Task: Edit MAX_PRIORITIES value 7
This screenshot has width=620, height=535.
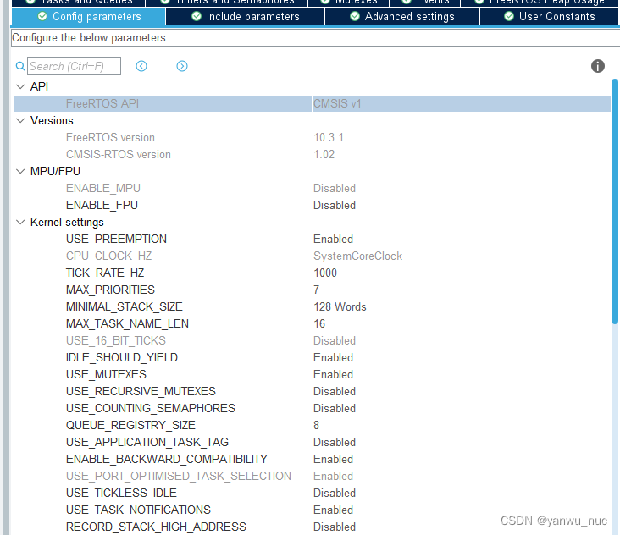Action: point(316,290)
